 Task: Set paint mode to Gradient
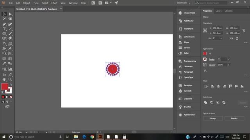point(7,97)
